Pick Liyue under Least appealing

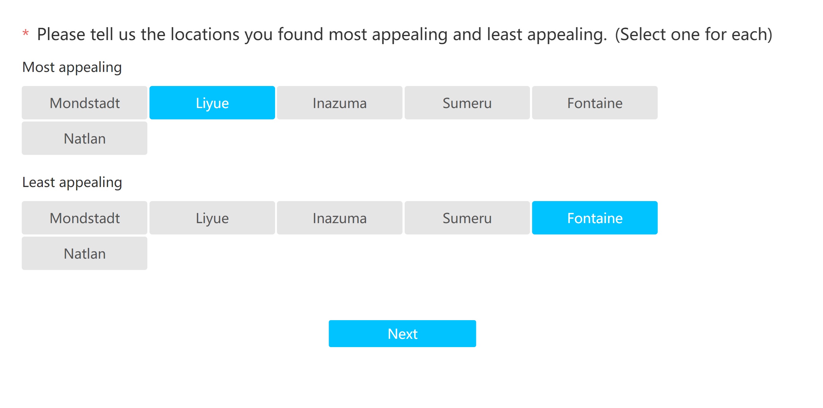212,218
